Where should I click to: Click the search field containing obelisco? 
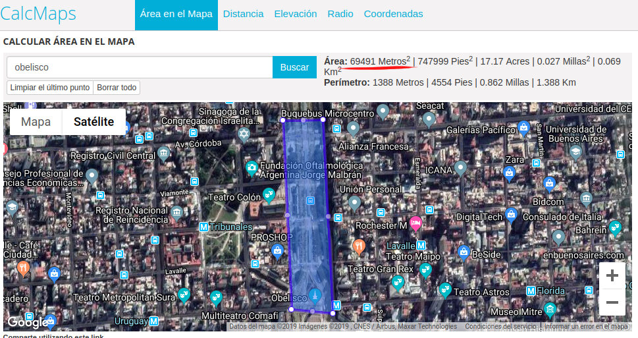[x=140, y=67]
